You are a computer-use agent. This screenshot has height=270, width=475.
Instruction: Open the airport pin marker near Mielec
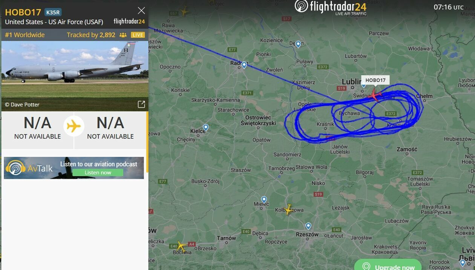click(x=264, y=199)
